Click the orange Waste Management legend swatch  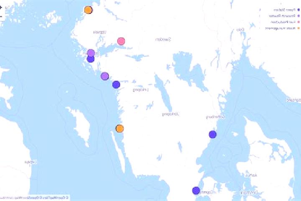coord(298,28)
